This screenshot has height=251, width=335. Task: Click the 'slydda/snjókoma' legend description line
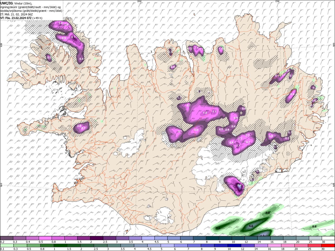[31, 11]
